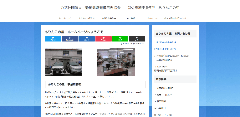
Task: Open the third navigation item about 内職 work
Action: (x=109, y=18)
